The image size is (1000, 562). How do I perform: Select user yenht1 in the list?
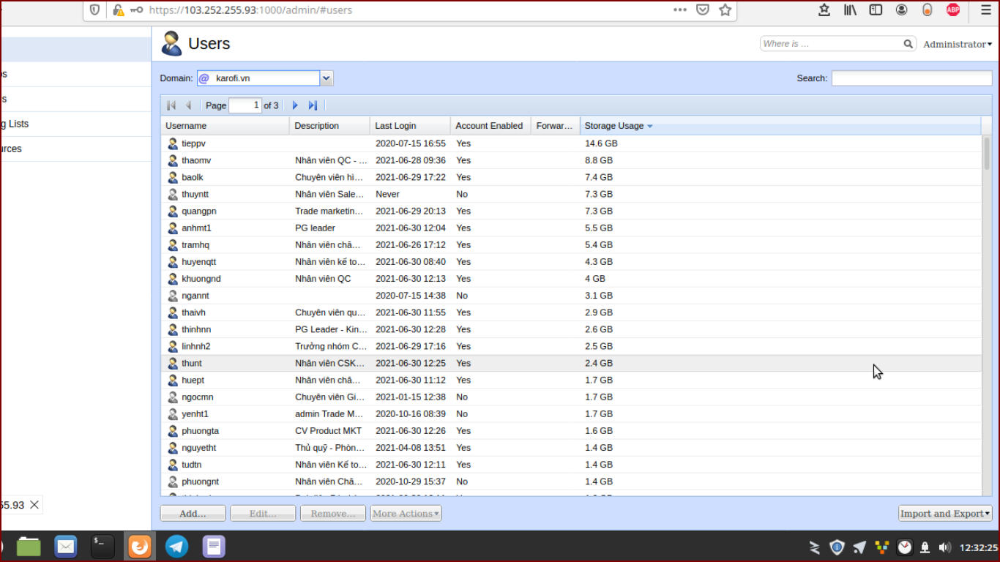(x=571, y=413)
